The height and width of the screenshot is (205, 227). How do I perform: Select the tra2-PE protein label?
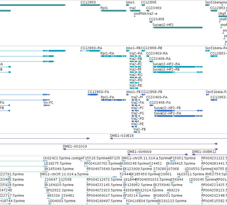(x=137, y=124)
